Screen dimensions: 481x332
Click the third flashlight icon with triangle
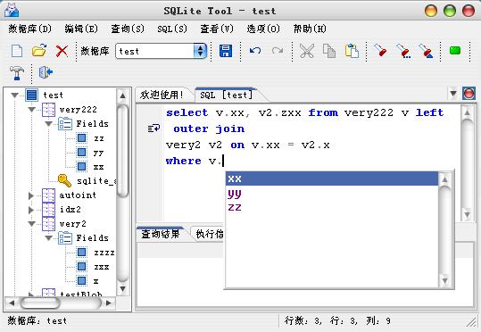426,51
